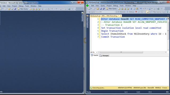The height and width of the screenshot is (95, 170).
Task: Save All icon in right window toolbar
Action: tap(104, 9)
